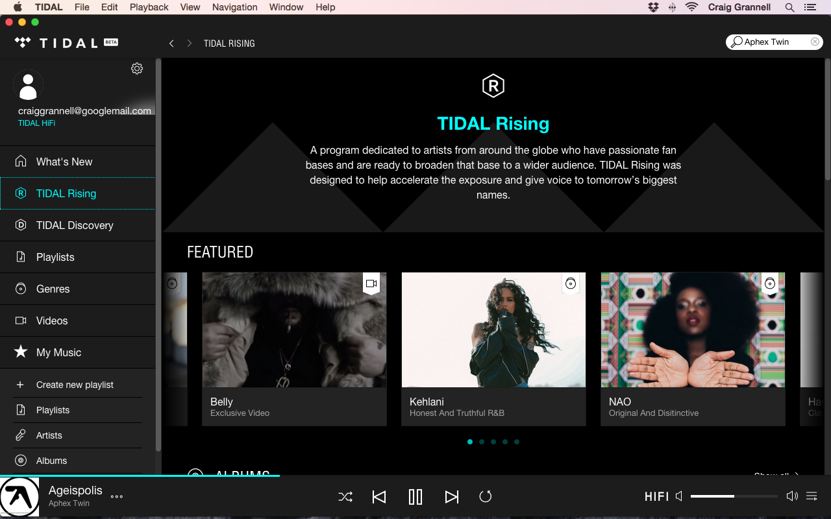831x519 pixels.
Task: Click sidebar vertical scrollbar
Action: click(158, 255)
